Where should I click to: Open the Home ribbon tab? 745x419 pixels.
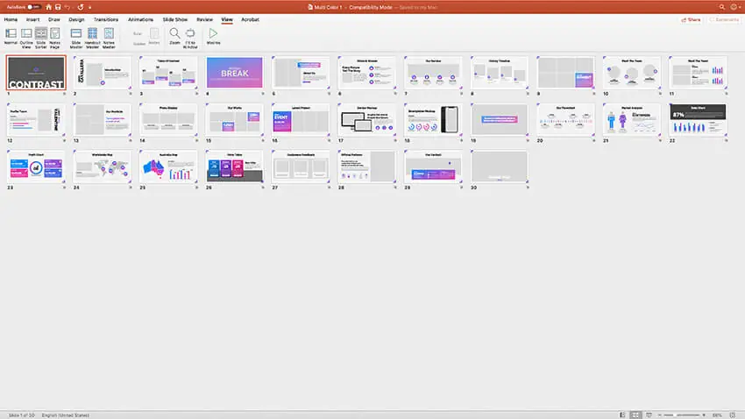coord(11,19)
